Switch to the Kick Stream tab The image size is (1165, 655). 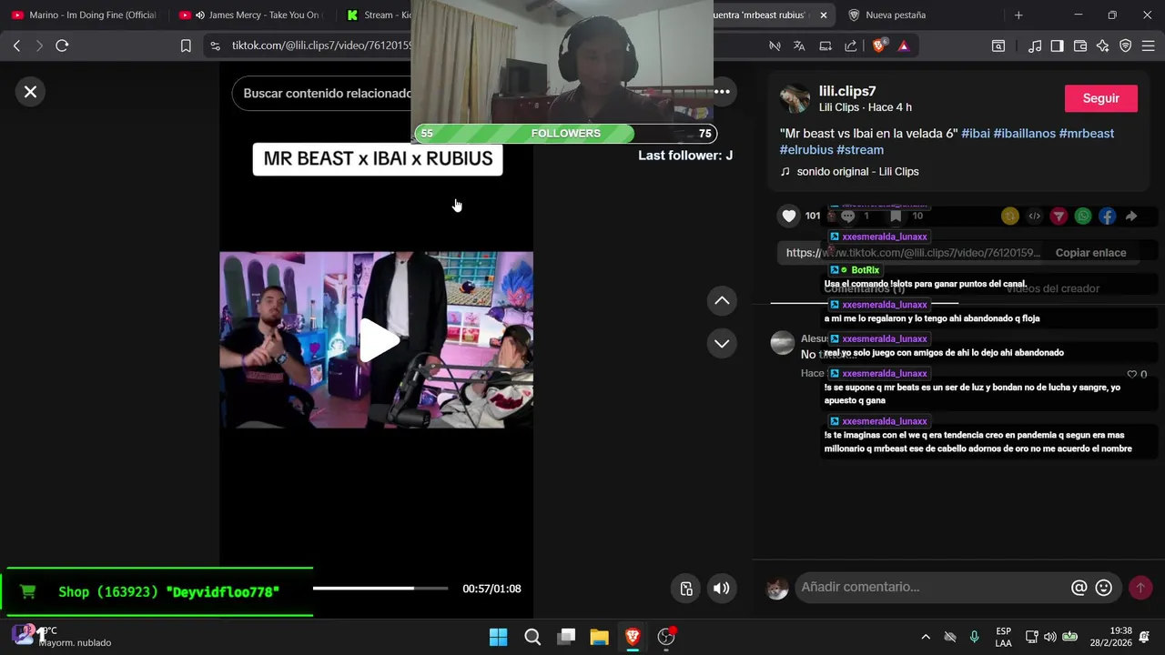point(375,15)
